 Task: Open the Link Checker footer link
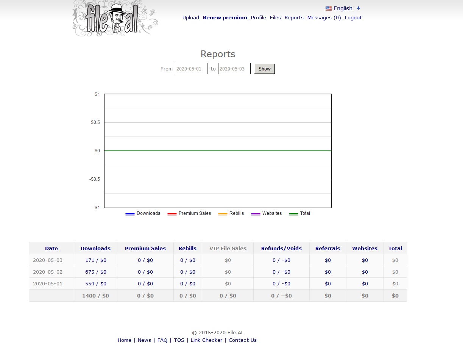(x=206, y=340)
